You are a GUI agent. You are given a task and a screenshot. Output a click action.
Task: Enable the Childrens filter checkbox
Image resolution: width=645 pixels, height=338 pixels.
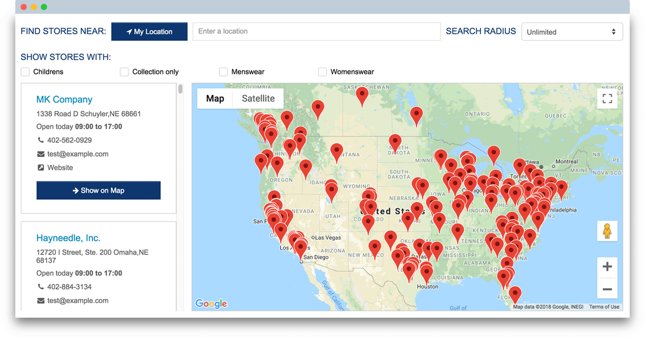pyautogui.click(x=25, y=72)
